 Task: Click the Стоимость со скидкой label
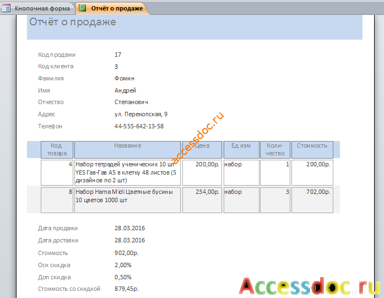[x=69, y=289]
